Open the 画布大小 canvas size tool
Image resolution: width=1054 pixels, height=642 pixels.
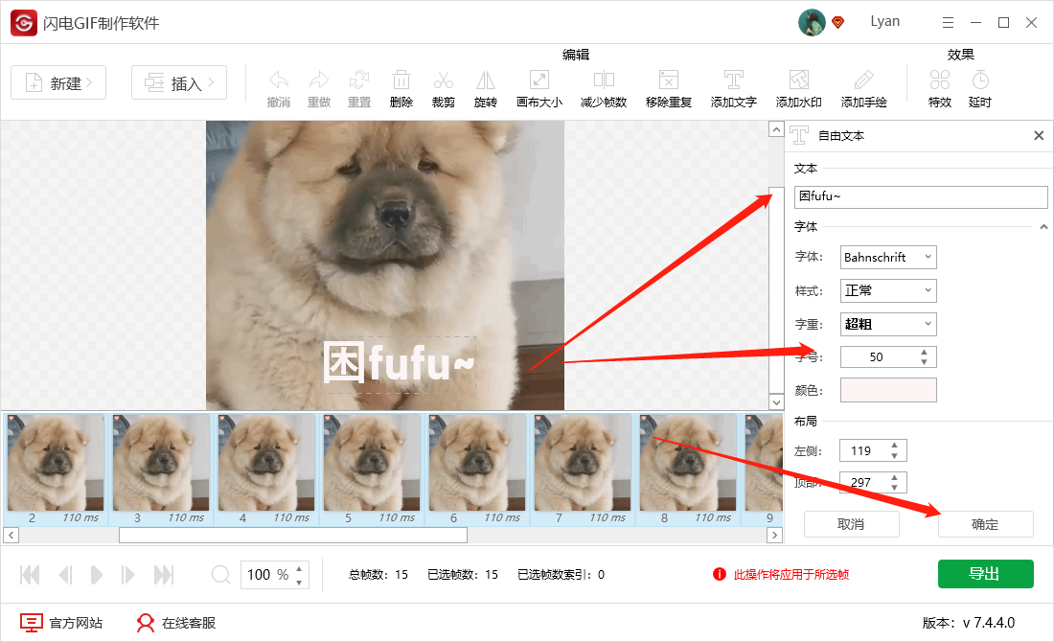click(x=538, y=86)
